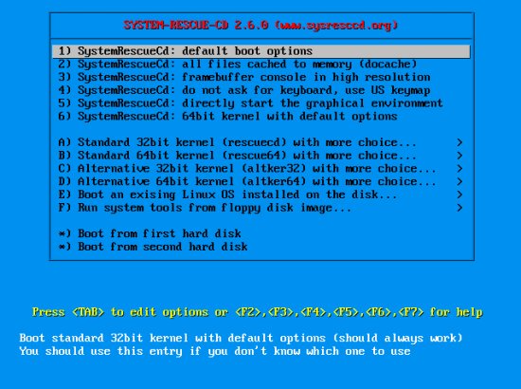The image size is (521, 389).
Task: Open Run system tools from floppy disk image
Action: 261,208
